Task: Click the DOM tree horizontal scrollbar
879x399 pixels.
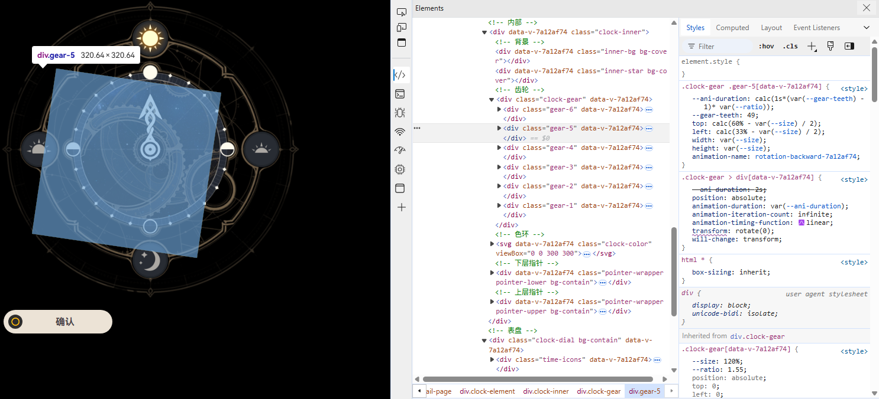Action: click(x=538, y=379)
